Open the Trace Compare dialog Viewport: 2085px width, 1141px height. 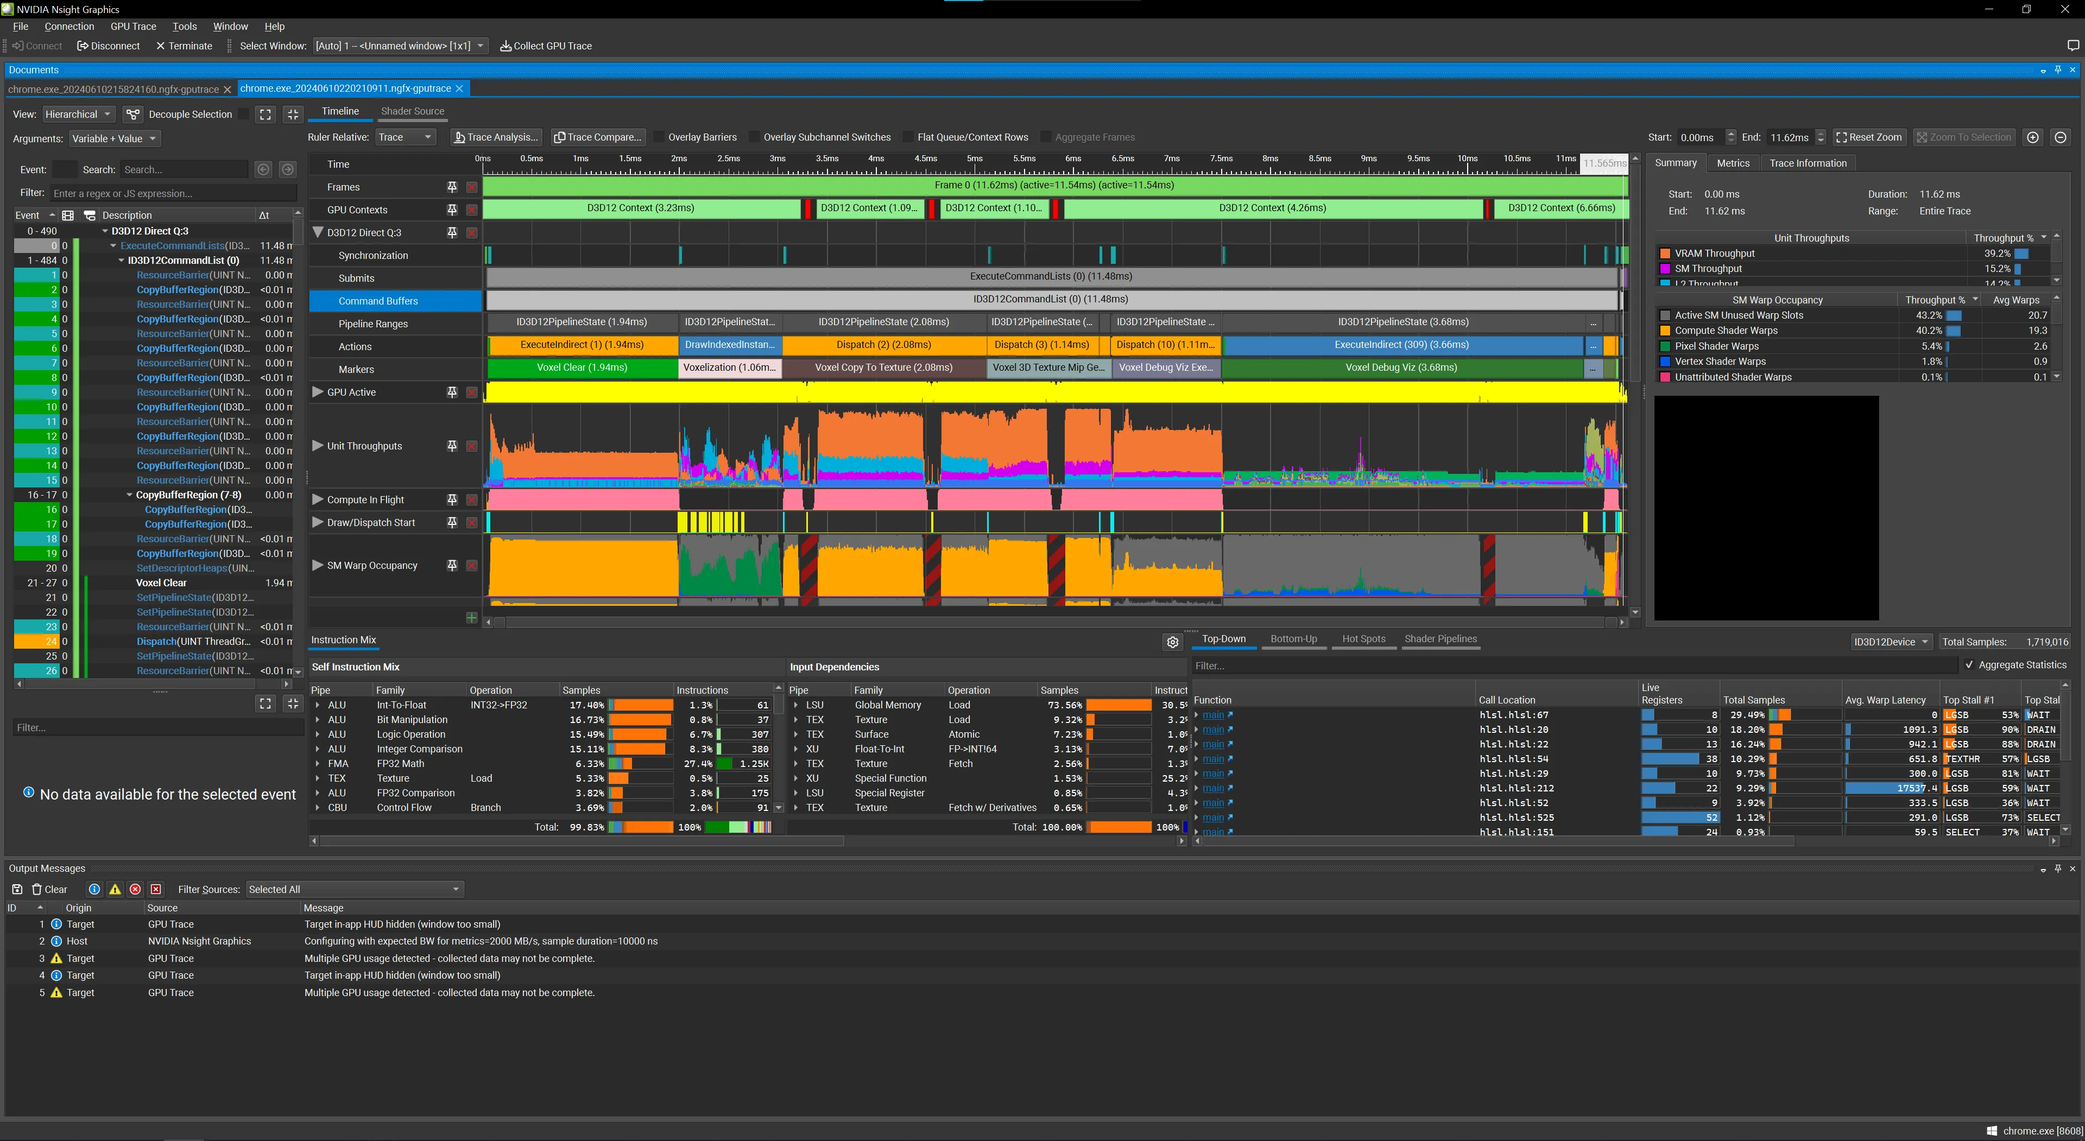[597, 137]
